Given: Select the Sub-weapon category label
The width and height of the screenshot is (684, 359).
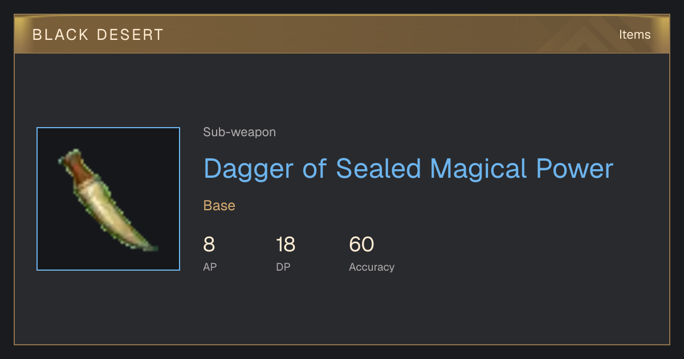Looking at the screenshot, I should 239,132.
